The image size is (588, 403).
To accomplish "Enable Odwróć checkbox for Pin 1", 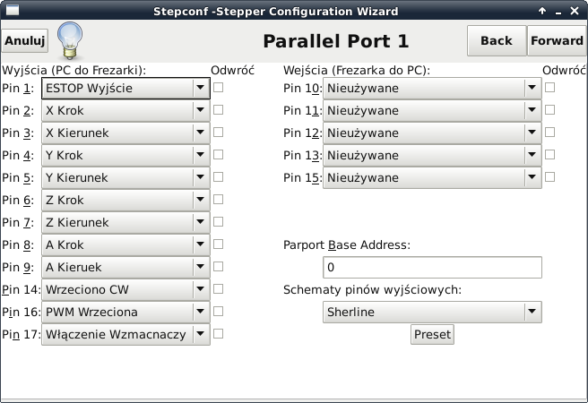I will [x=218, y=88].
